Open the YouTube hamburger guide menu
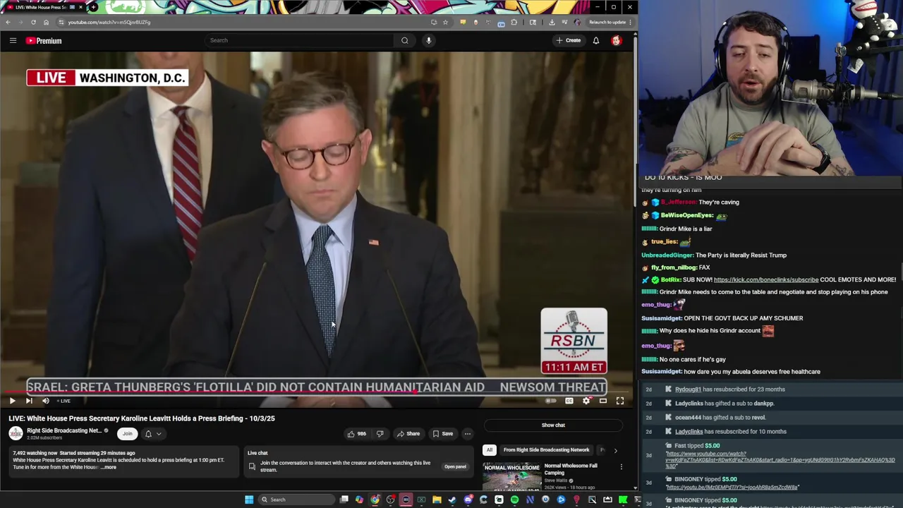The height and width of the screenshot is (508, 903). 13,40
